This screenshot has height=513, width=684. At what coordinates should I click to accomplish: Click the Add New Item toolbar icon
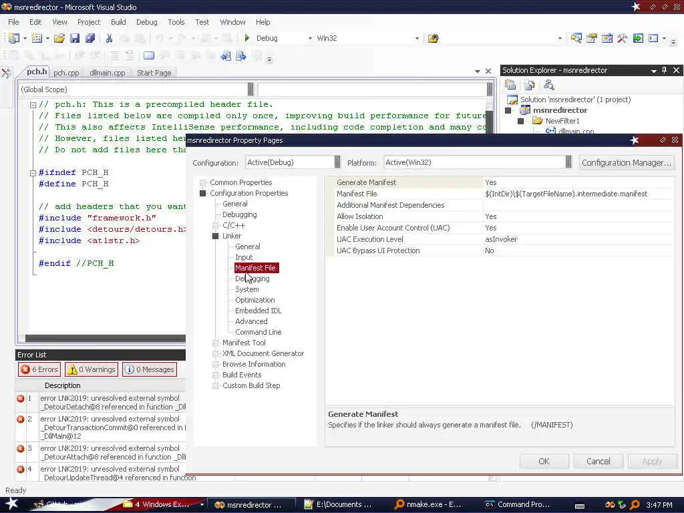tap(37, 38)
